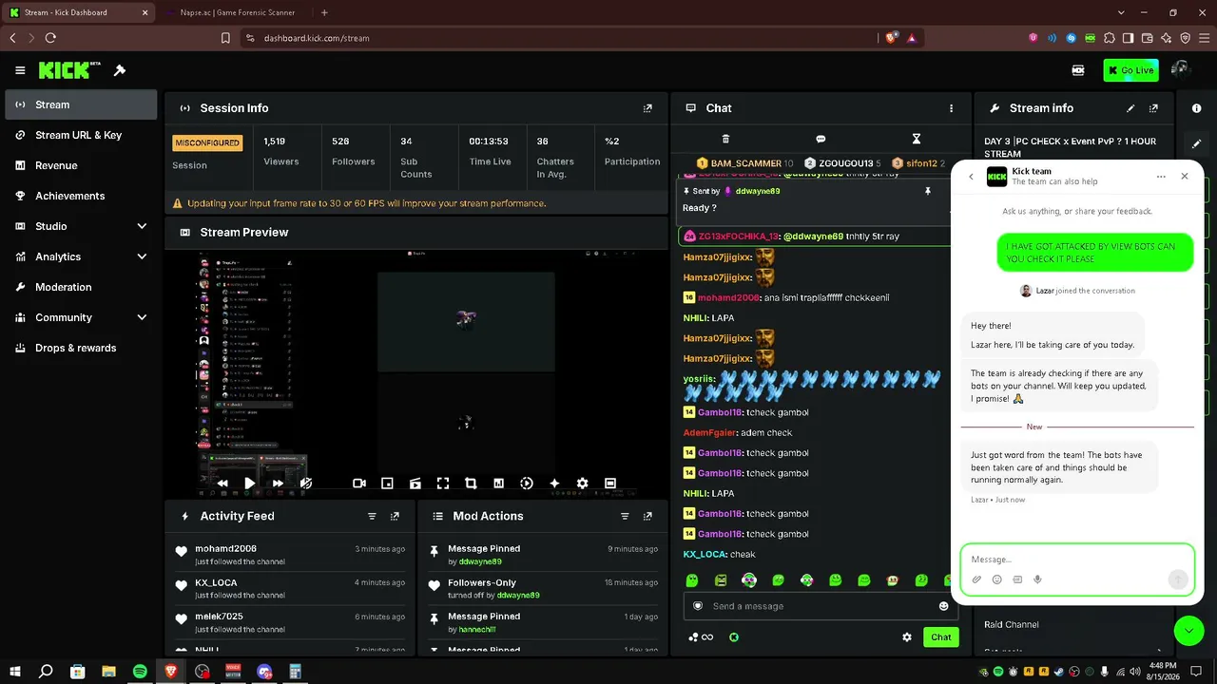Viewport: 1217px width, 684px height.
Task: Rewind the stream preview
Action: [222, 484]
